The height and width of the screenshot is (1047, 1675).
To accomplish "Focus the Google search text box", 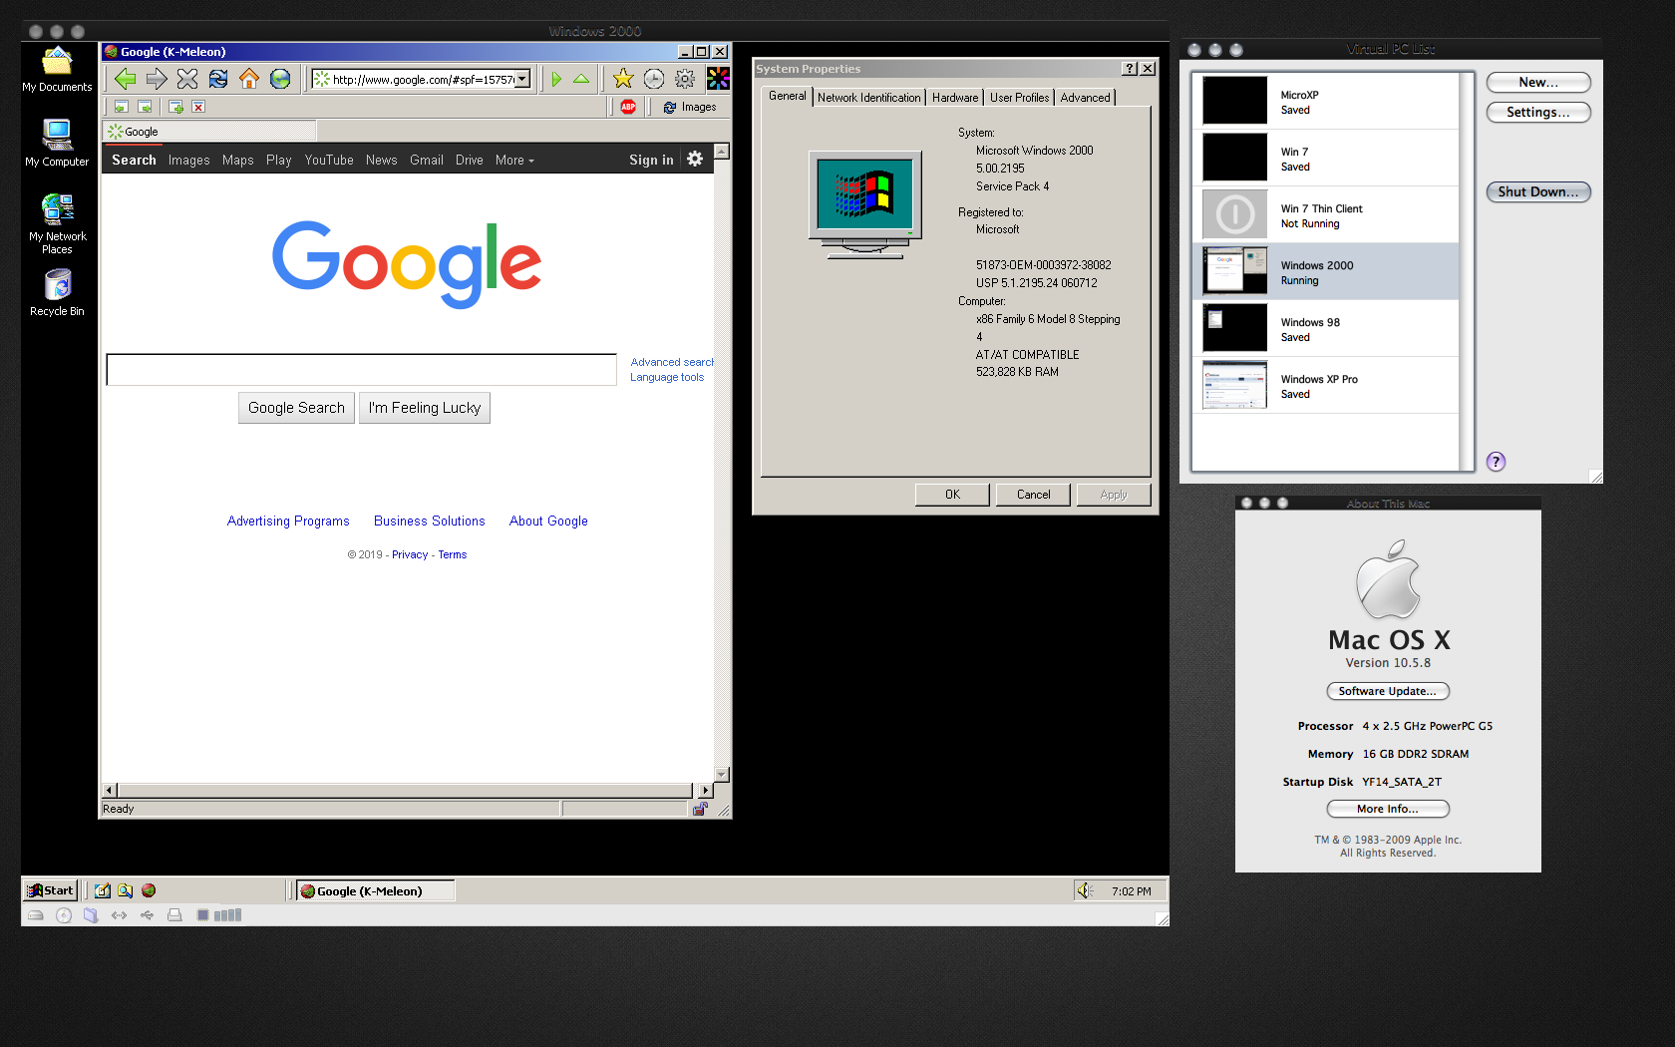I will tap(362, 369).
